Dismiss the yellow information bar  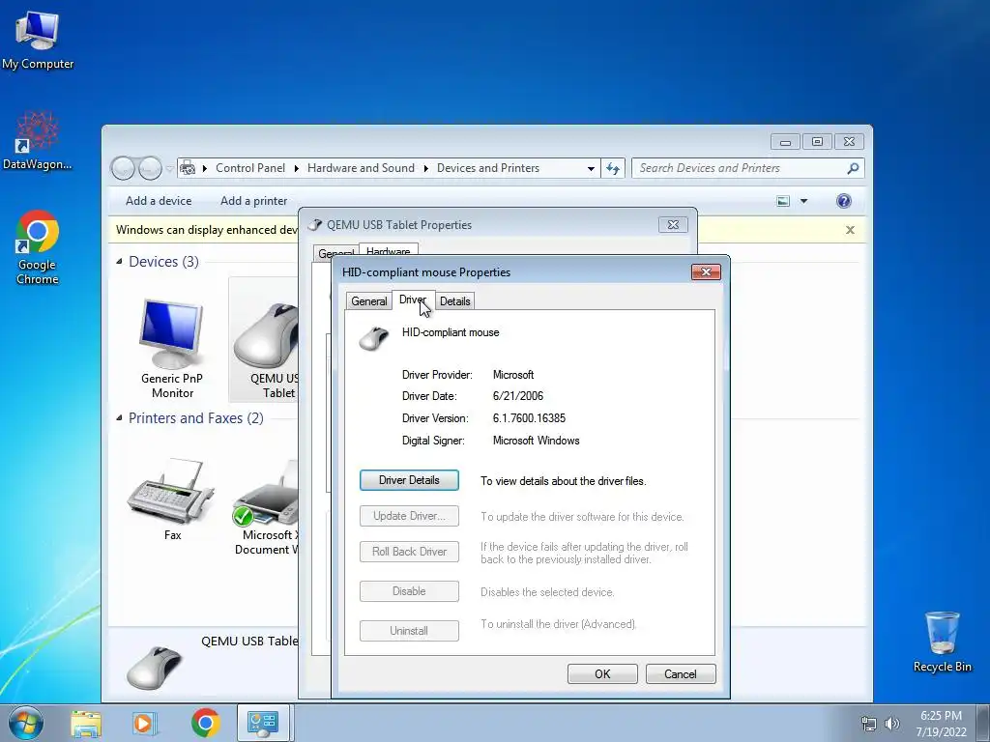(850, 230)
